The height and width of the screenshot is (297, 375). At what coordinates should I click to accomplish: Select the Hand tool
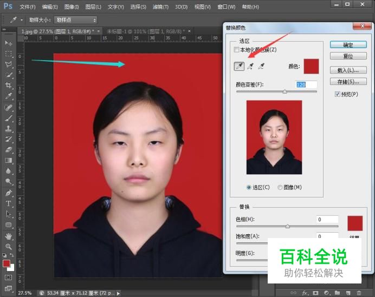coord(9,236)
